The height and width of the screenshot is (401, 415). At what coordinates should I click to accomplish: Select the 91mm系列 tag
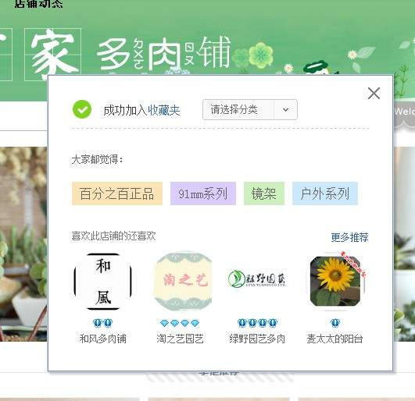click(x=203, y=193)
